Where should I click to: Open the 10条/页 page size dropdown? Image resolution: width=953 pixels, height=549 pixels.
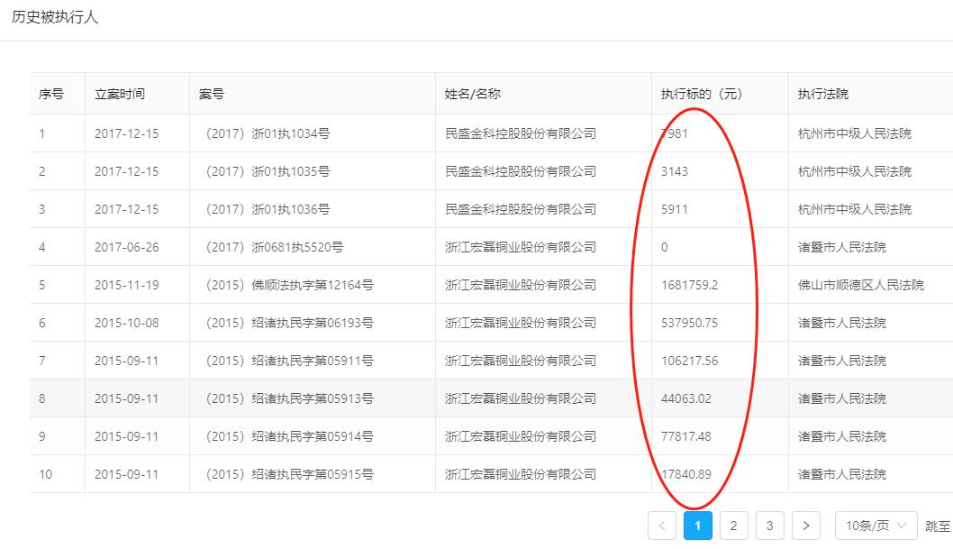[874, 525]
